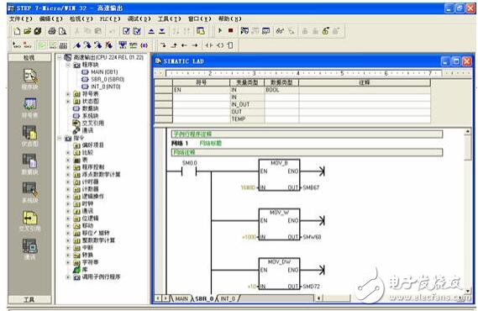The image size is (478, 311).
Task: Open 通讯 from the view sidebar
Action: (30, 250)
